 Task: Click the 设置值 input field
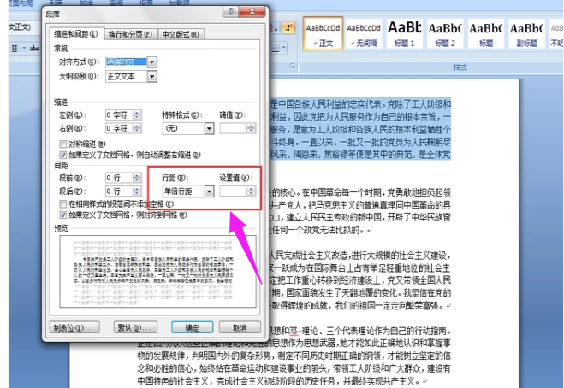[232, 191]
